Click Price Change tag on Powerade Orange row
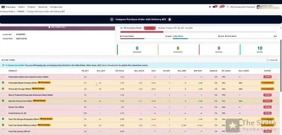The image size is (282, 135). click(38, 89)
